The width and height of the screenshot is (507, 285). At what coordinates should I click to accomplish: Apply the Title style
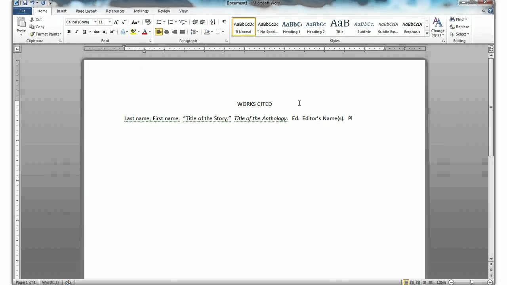coord(340,27)
